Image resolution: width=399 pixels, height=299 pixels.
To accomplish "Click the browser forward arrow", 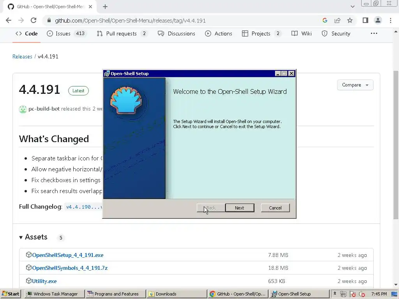I will 21,20.
